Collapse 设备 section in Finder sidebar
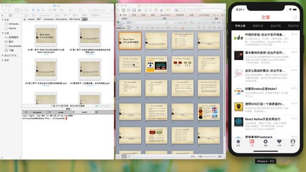The height and width of the screenshot is (172, 306). (2, 20)
